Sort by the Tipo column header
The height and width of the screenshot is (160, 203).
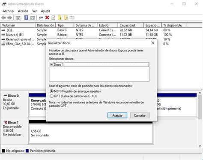[x=65, y=25]
